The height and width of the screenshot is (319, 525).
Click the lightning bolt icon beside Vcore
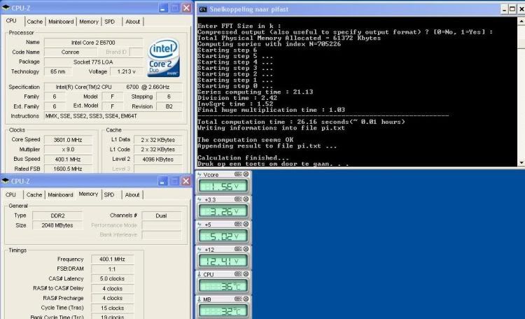point(199,174)
